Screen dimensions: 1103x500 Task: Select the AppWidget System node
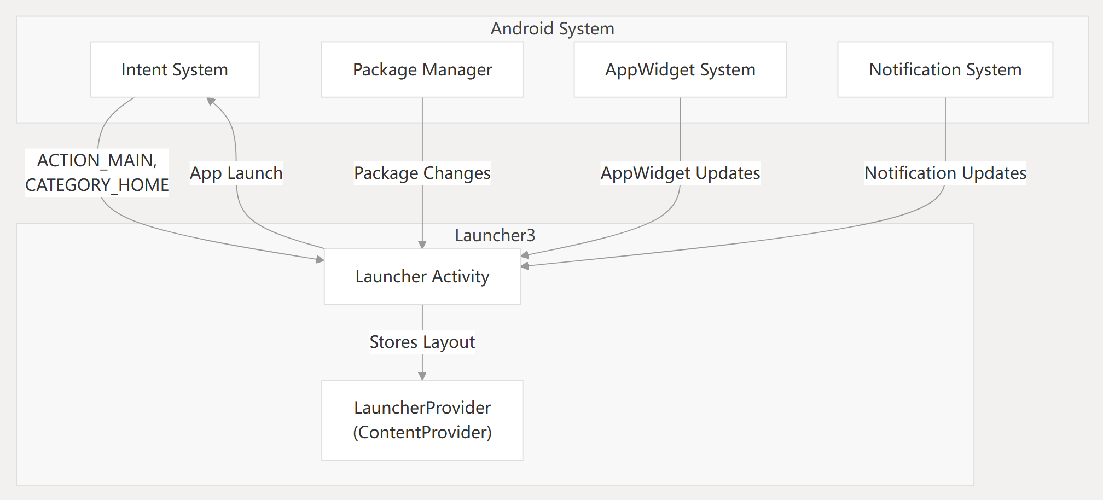point(680,69)
